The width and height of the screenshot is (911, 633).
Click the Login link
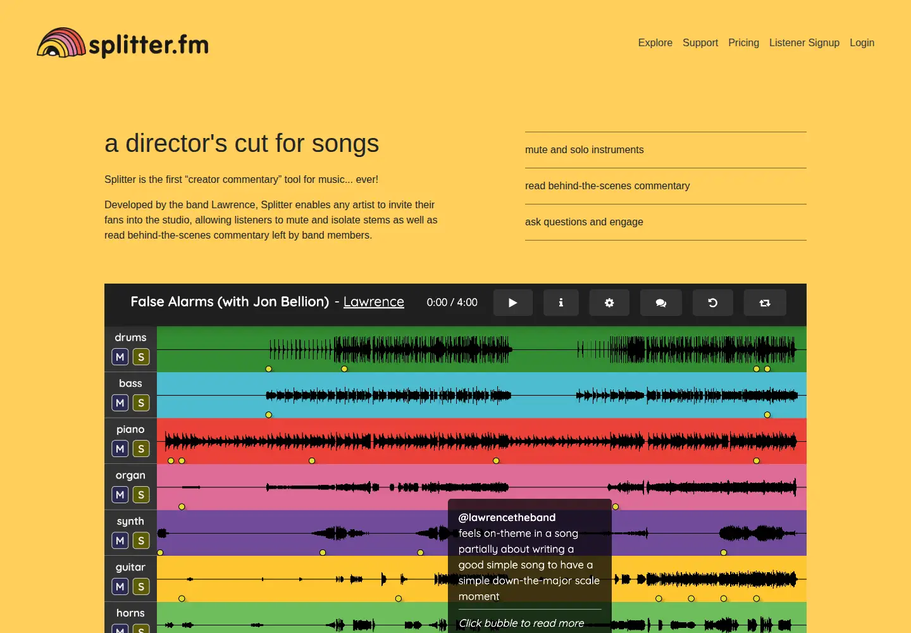[x=862, y=43]
